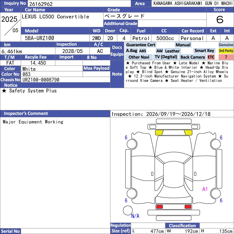Click the ABS equipment badge
Viewport: 234px width, 234px height.
142,51
